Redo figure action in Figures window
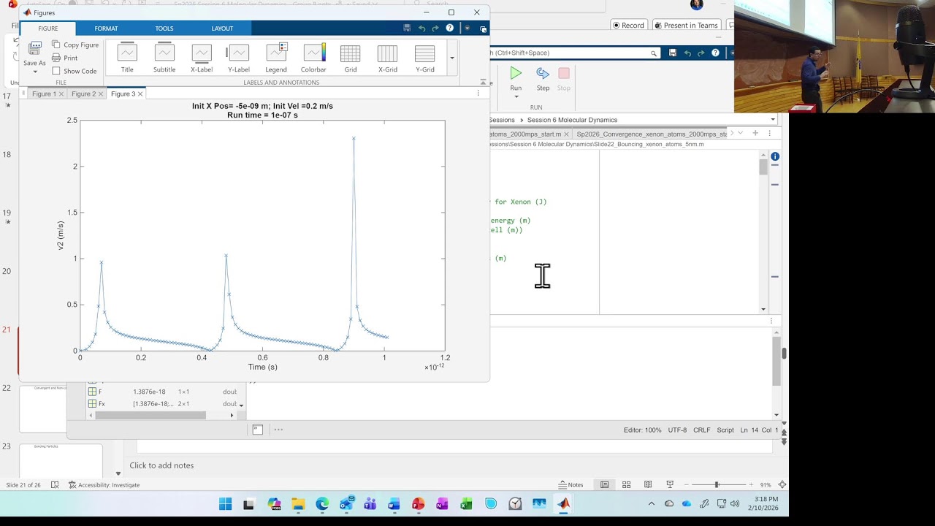The height and width of the screenshot is (526, 935). click(435, 28)
